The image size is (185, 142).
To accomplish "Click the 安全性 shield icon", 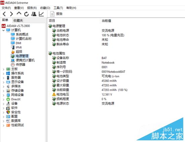I will pyautogui.click(x=8, y=112).
